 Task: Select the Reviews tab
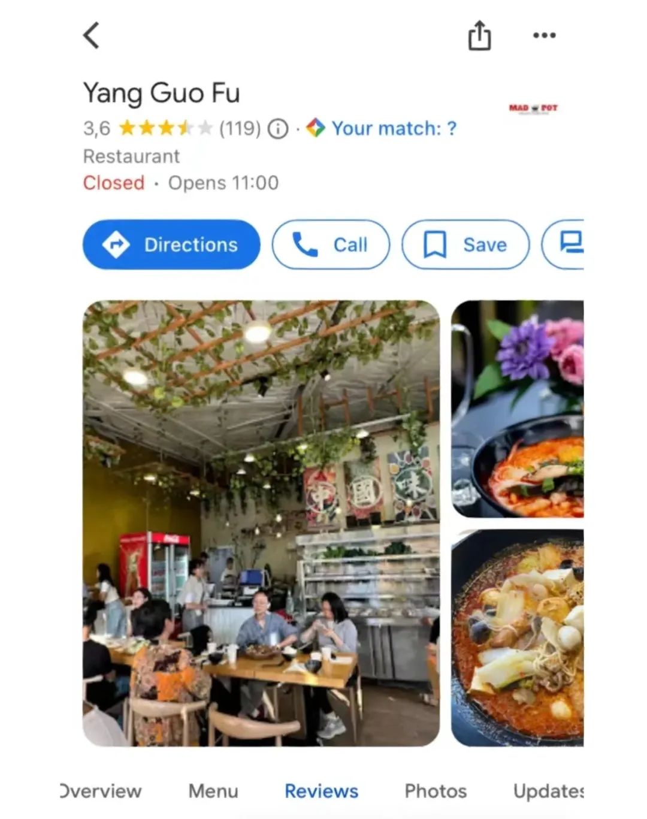321,791
